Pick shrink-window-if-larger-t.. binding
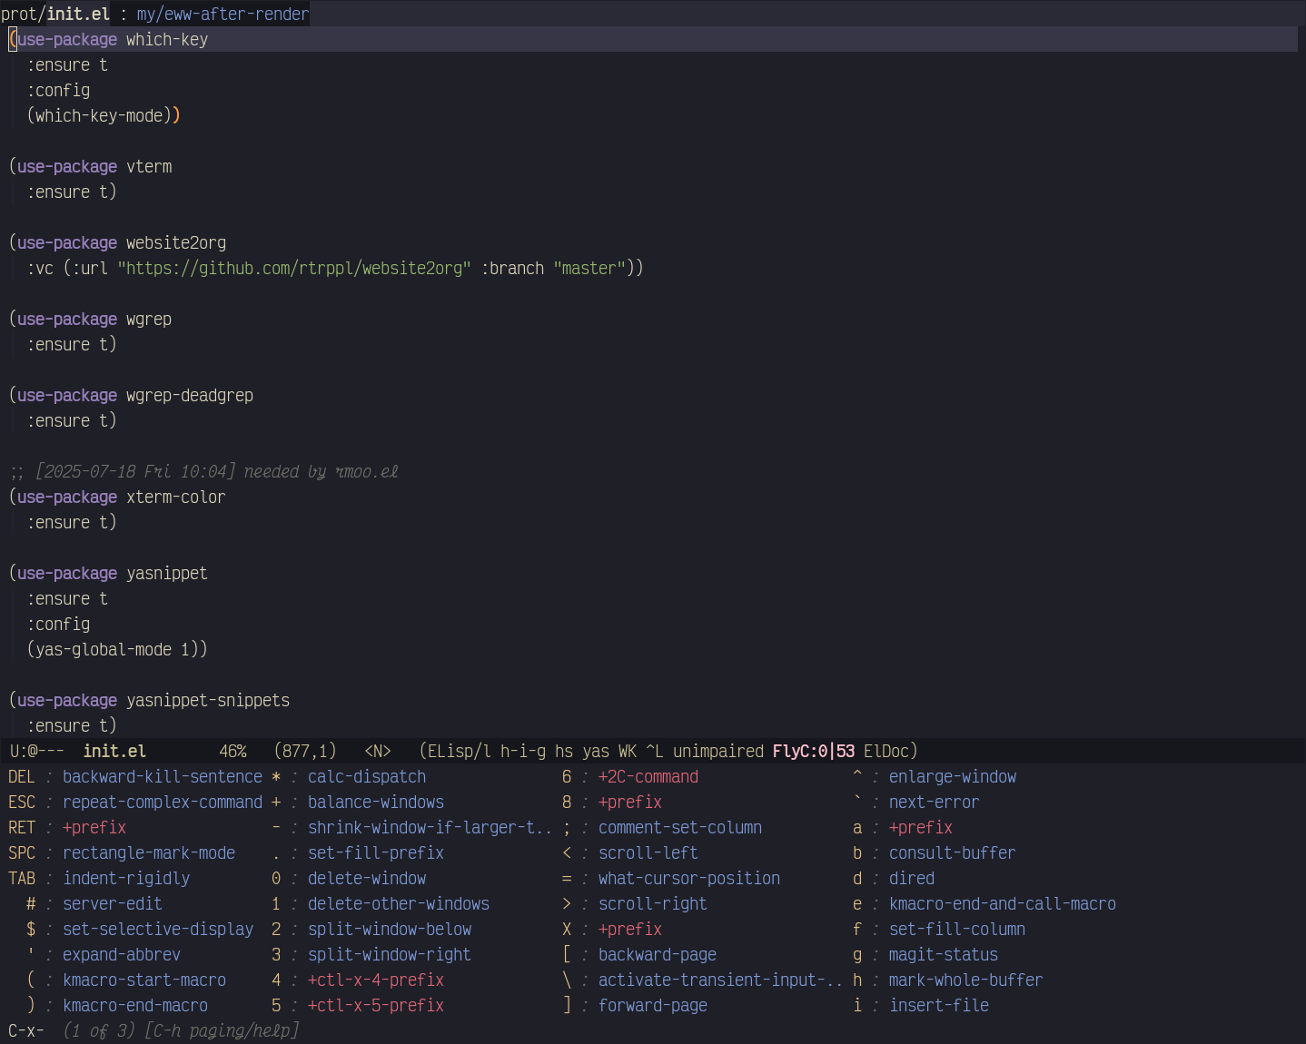 [430, 827]
